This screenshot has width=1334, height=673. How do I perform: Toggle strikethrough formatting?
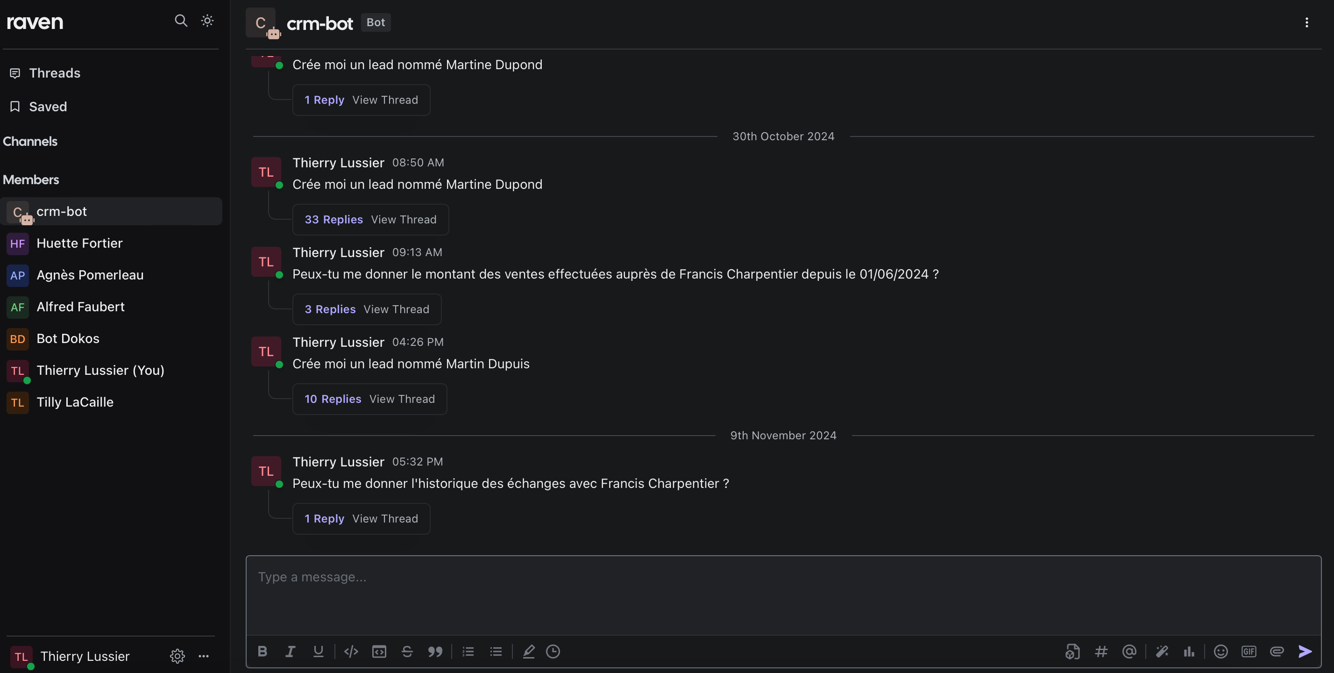pos(407,652)
